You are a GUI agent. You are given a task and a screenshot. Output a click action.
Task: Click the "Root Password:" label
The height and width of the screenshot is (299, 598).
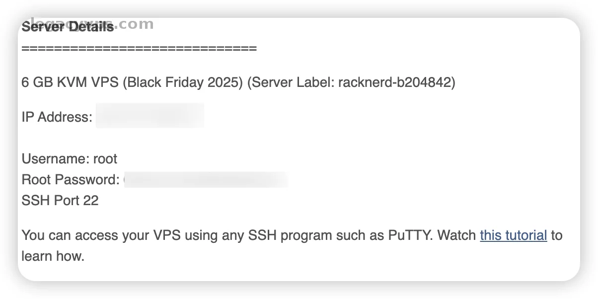pos(71,180)
